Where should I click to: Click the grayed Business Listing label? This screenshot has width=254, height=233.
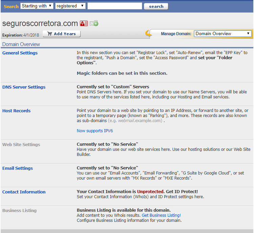coord(19,211)
